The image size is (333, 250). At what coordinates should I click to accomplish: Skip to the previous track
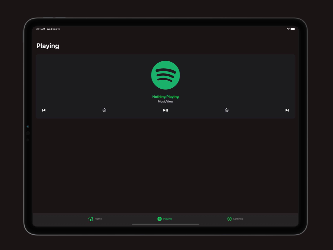click(44, 110)
